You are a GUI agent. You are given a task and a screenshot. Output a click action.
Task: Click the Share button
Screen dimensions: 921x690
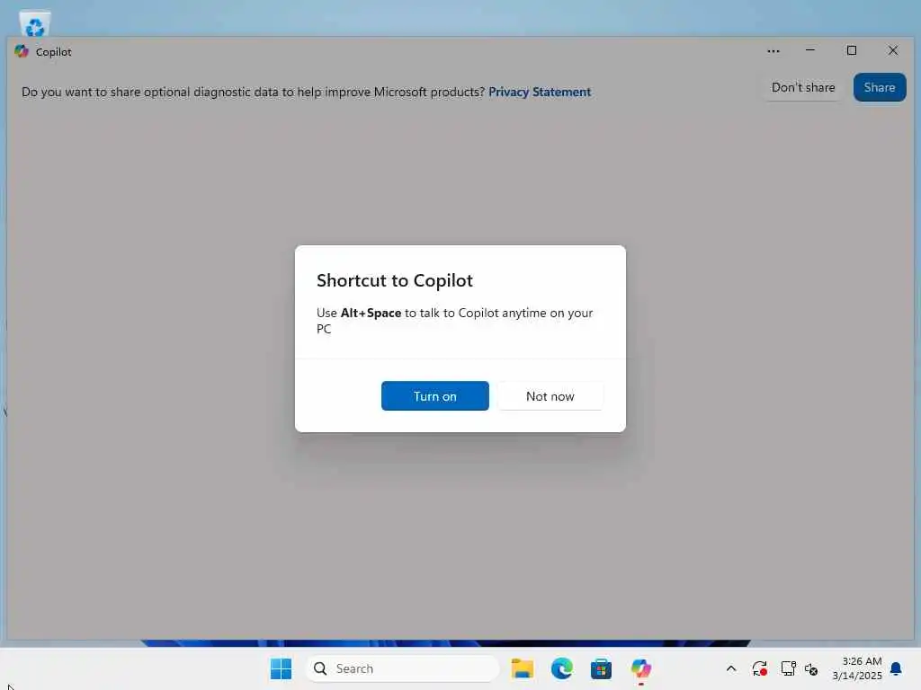click(880, 87)
